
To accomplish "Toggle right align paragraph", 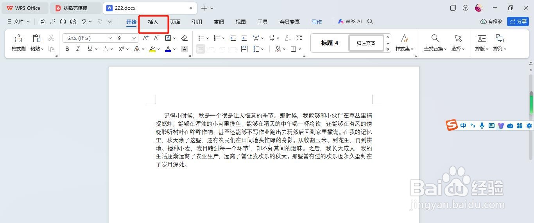I will pos(222,49).
